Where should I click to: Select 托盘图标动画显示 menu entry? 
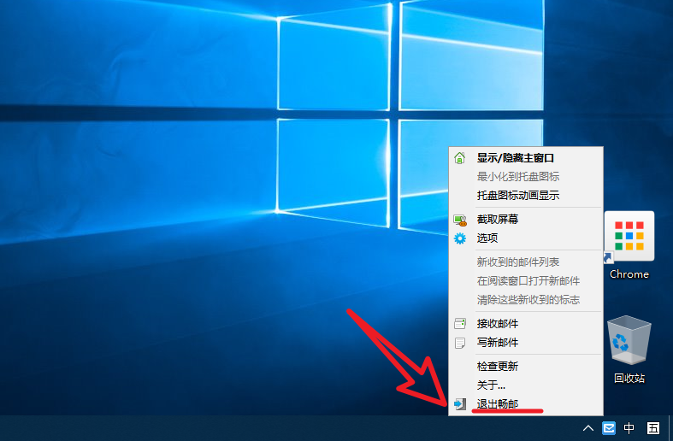click(x=526, y=195)
